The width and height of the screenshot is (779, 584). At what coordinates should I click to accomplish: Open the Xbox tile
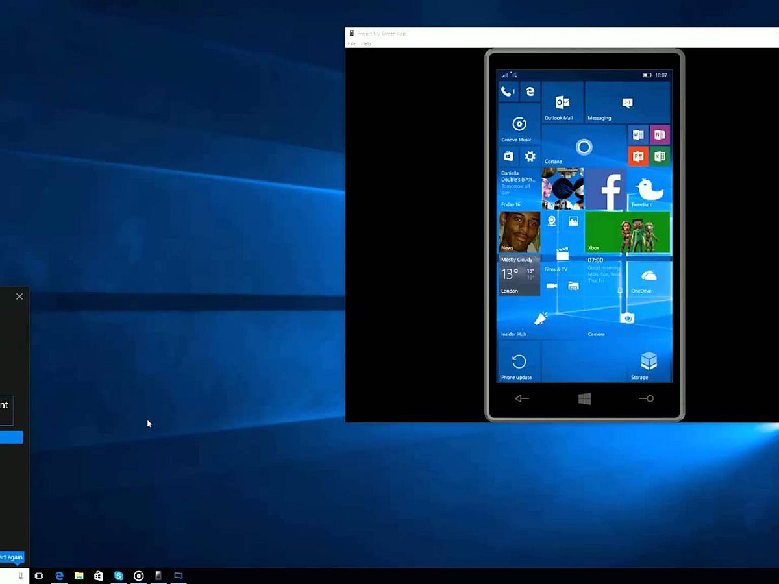coord(627,232)
